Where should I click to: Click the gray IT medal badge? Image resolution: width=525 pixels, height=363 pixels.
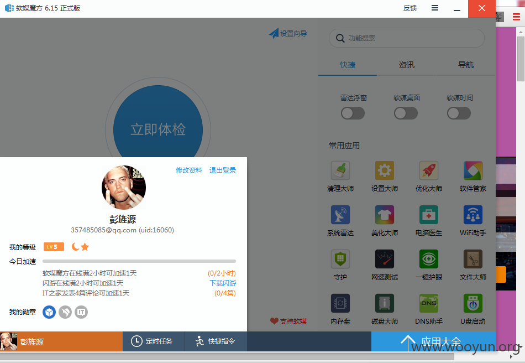pos(81,312)
